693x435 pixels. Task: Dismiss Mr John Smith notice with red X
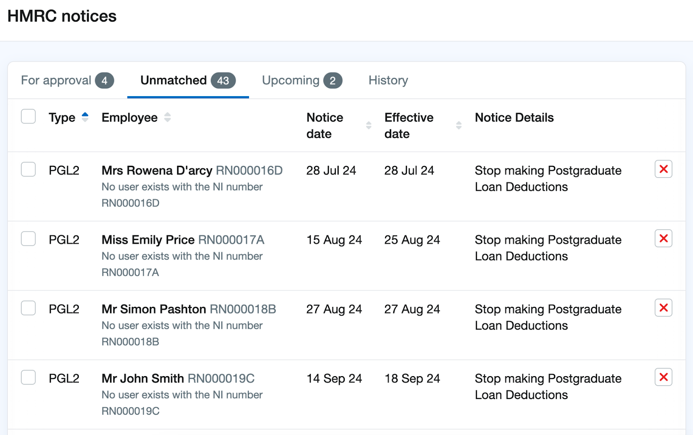(x=663, y=377)
